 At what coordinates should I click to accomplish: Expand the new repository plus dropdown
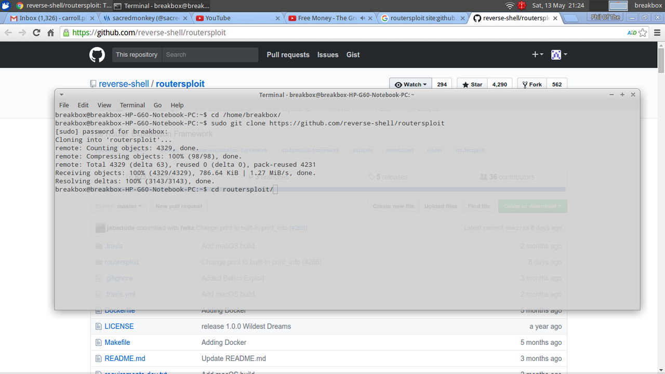click(x=538, y=55)
